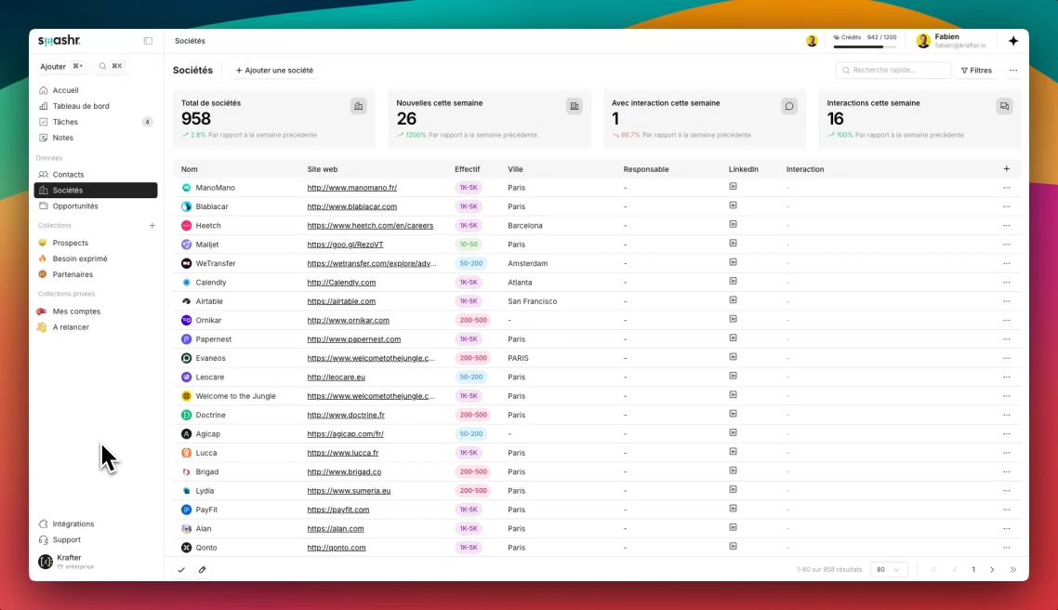Open row options menu for Blablacar
1058x610 pixels.
(1006, 206)
